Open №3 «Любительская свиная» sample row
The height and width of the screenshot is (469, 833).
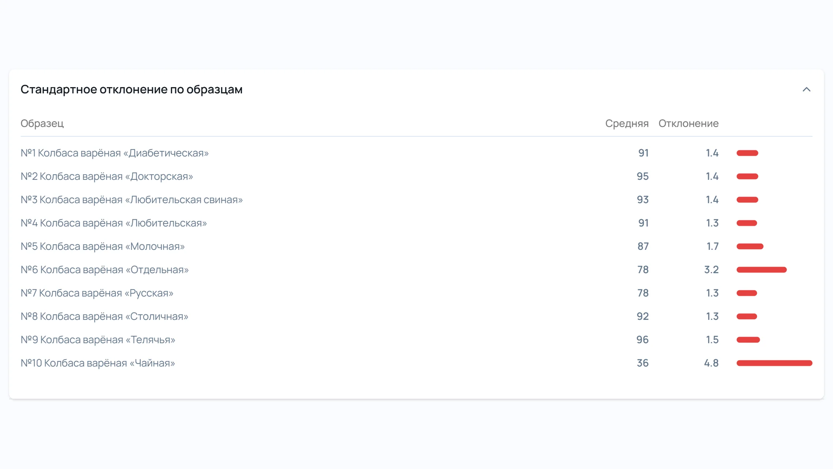416,200
